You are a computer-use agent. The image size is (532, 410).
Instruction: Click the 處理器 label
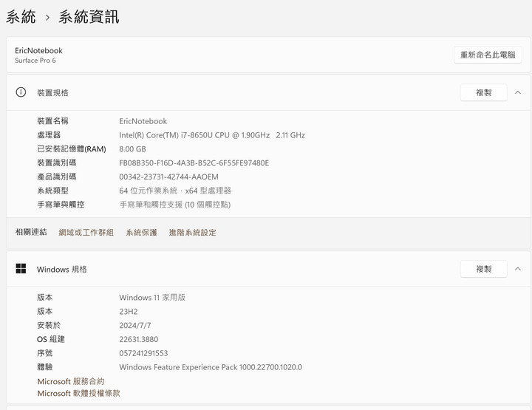click(49, 135)
